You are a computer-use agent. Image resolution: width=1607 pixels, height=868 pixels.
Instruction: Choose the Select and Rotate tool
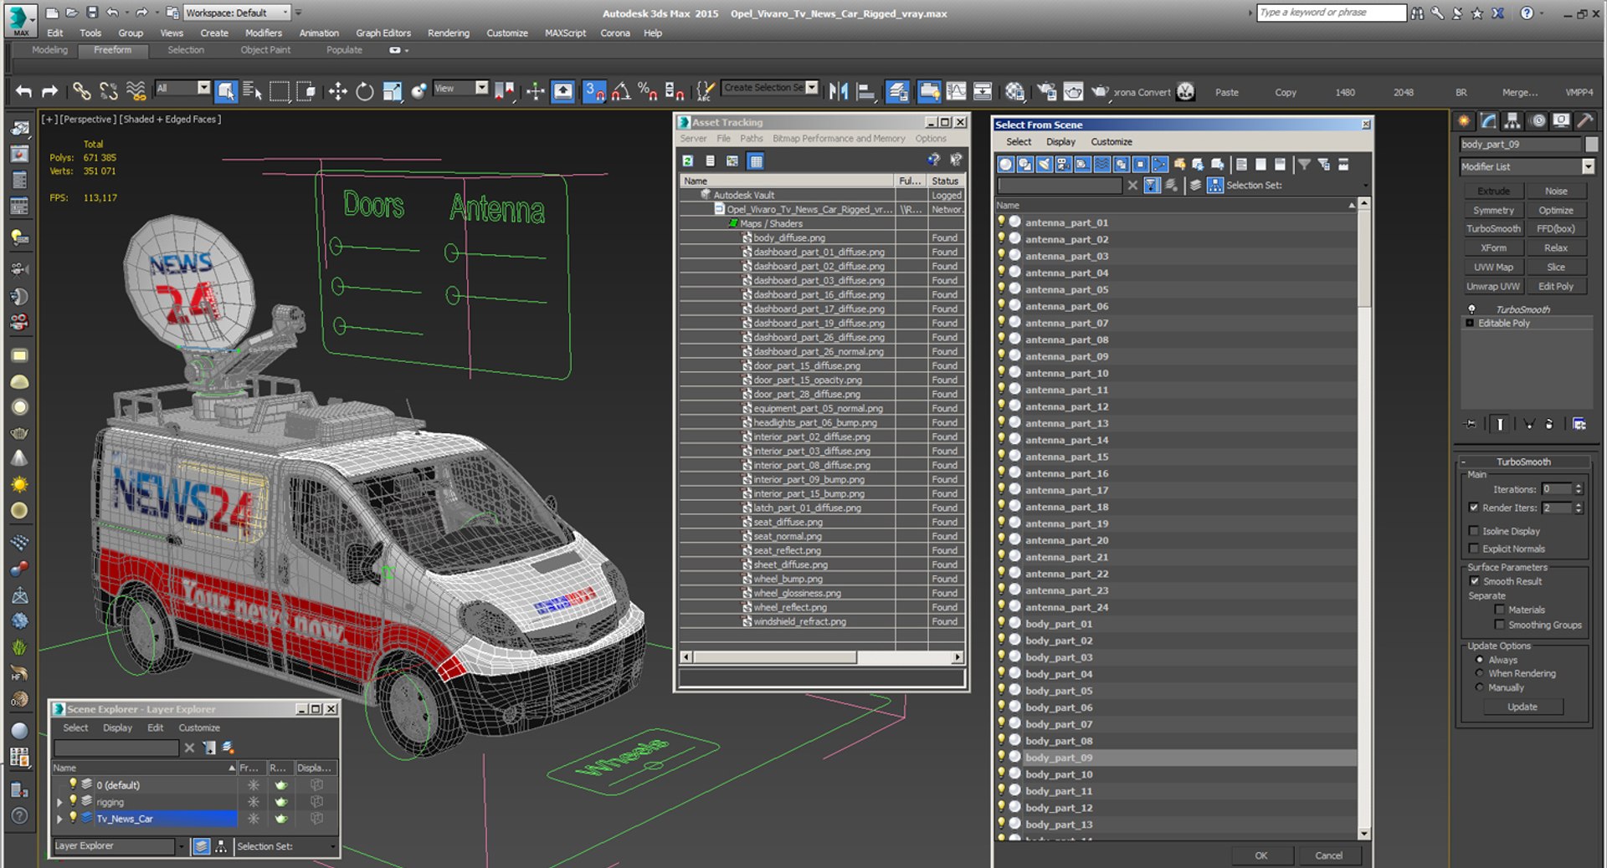click(x=364, y=91)
